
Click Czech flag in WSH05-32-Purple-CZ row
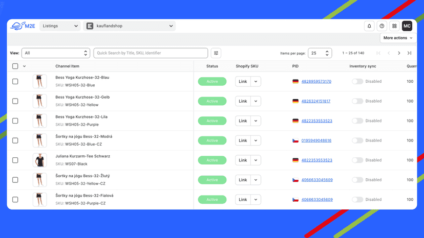pos(295,200)
